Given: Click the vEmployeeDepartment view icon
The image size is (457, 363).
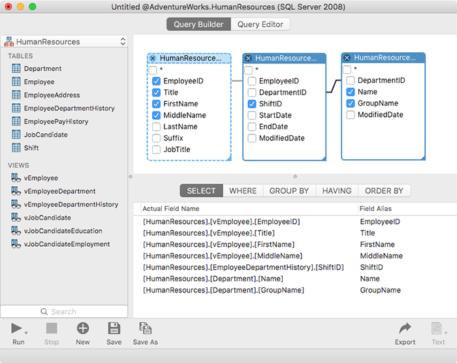Looking at the screenshot, I should (x=16, y=191).
